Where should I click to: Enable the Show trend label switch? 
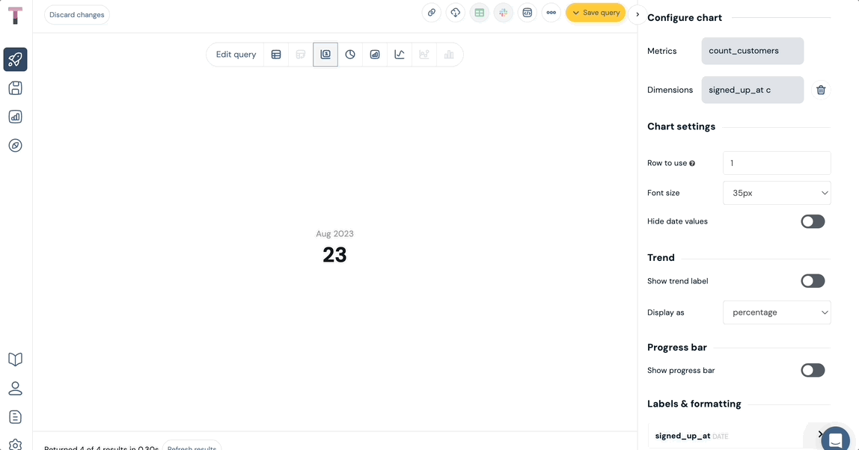coord(813,281)
